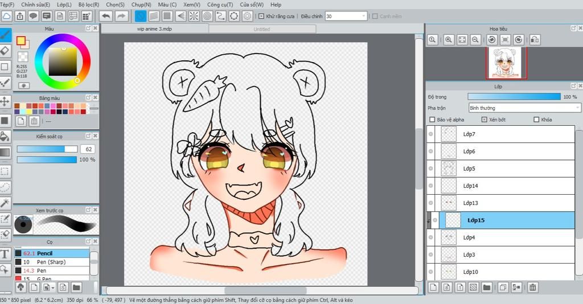Open the Chỉnh sửa(E) menu
The height and width of the screenshot is (304, 583).
(35, 5)
